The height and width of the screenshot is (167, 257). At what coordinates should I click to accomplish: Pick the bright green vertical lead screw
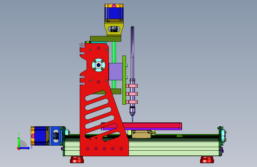click(114, 52)
